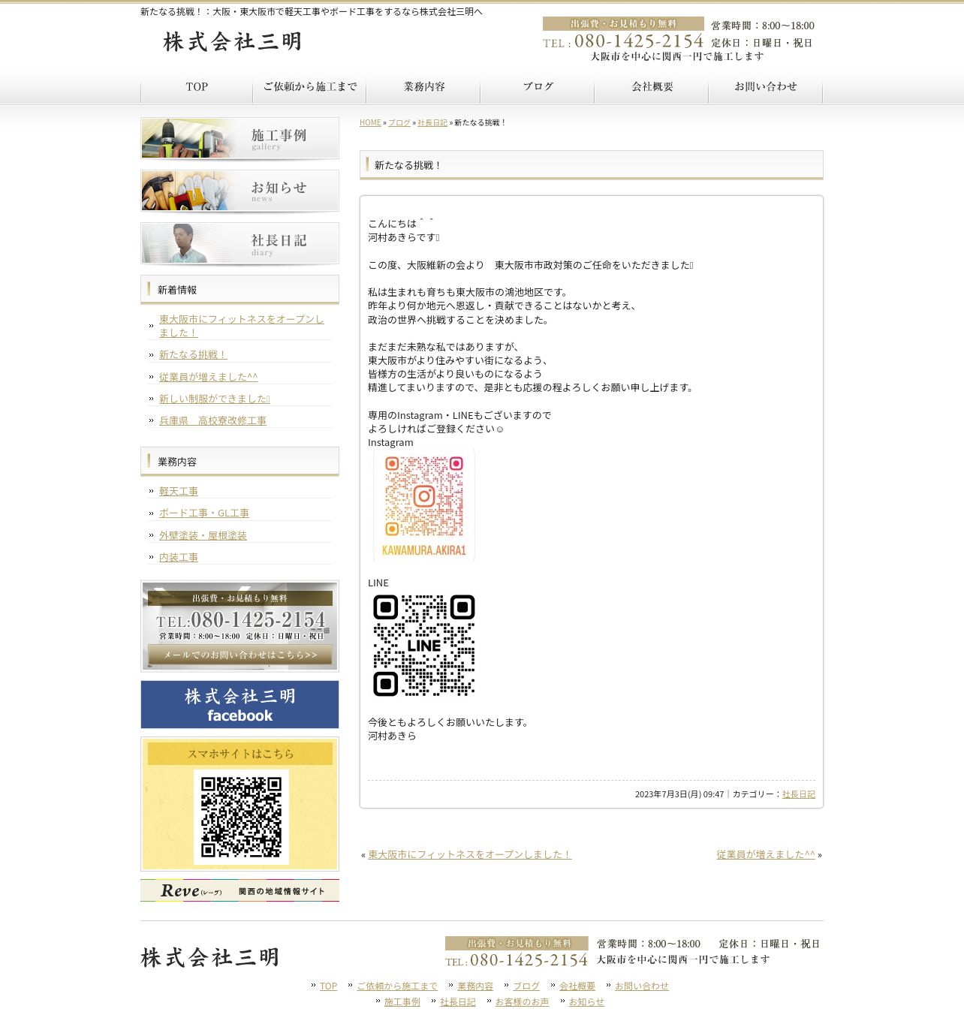Open footer ご依頼から施工まで link

click(397, 986)
